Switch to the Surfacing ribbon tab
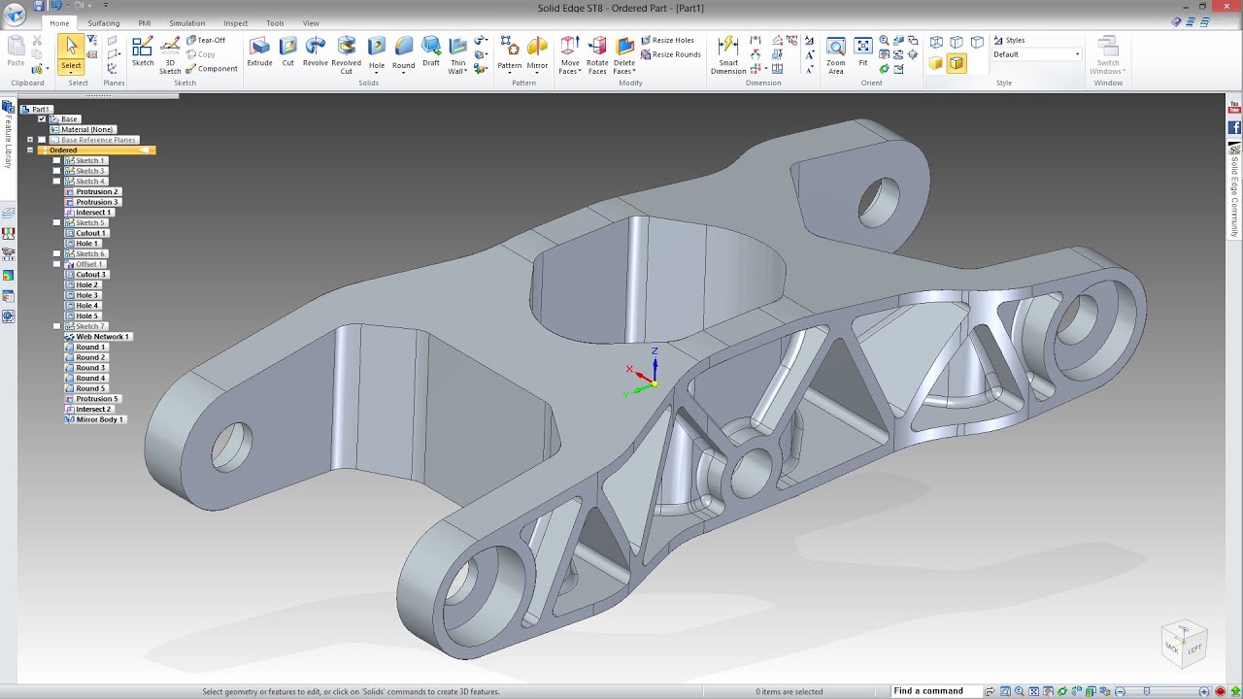 (104, 23)
